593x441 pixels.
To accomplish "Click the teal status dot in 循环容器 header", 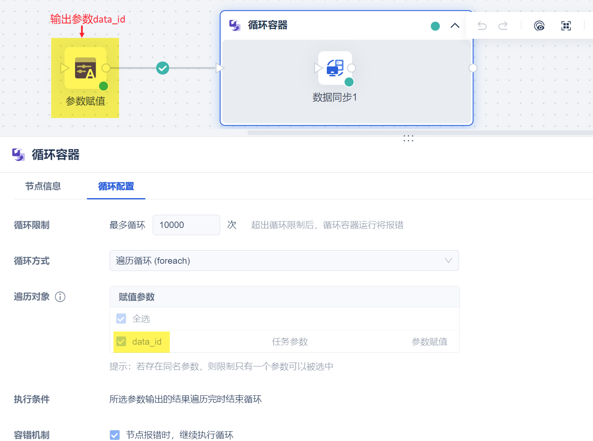I will 435,26.
